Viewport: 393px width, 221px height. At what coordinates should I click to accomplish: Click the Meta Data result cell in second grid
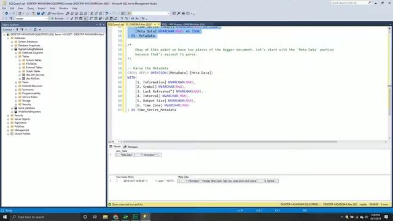pos(228,180)
